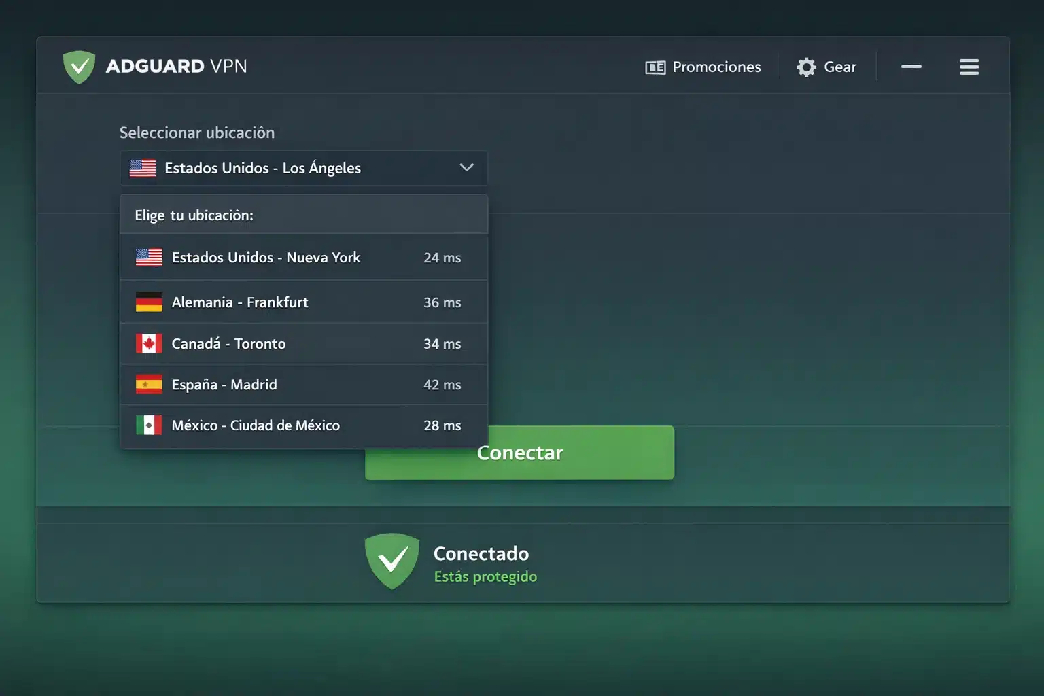The width and height of the screenshot is (1044, 696).
Task: Open the Promociones panel icon
Action: (x=655, y=67)
